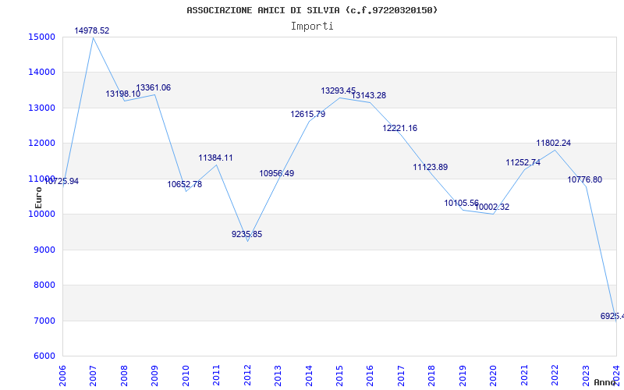Image resolution: width=624 pixels, height=390 pixels.
Task: Select data label 10776.80
Action: tap(585, 179)
